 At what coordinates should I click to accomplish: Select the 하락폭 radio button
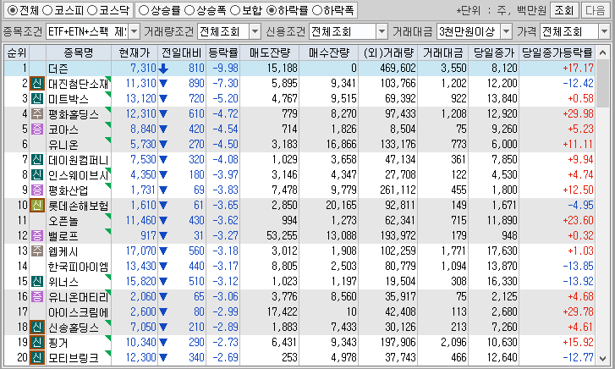point(317,10)
